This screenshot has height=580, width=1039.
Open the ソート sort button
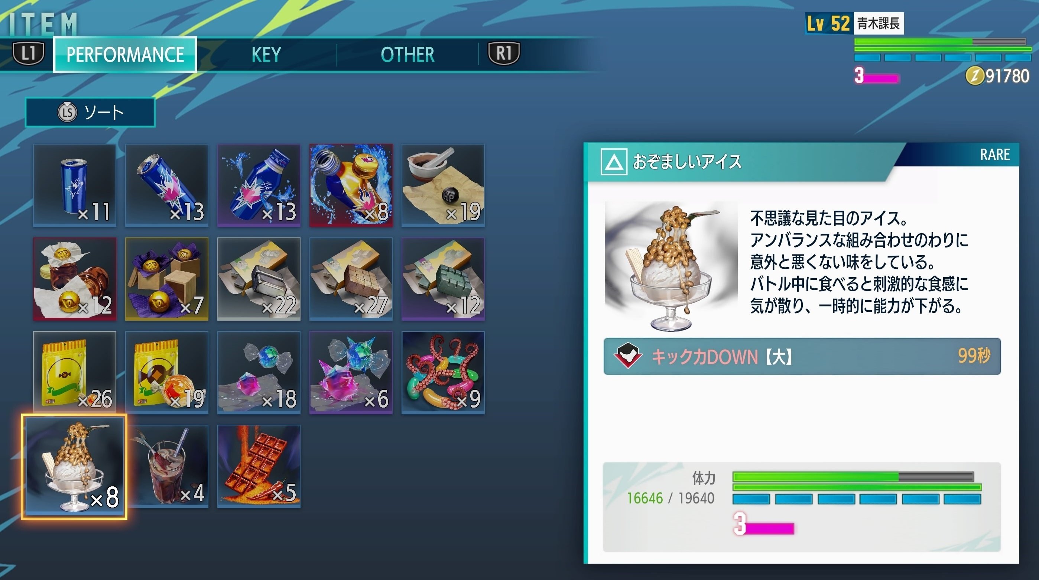90,112
